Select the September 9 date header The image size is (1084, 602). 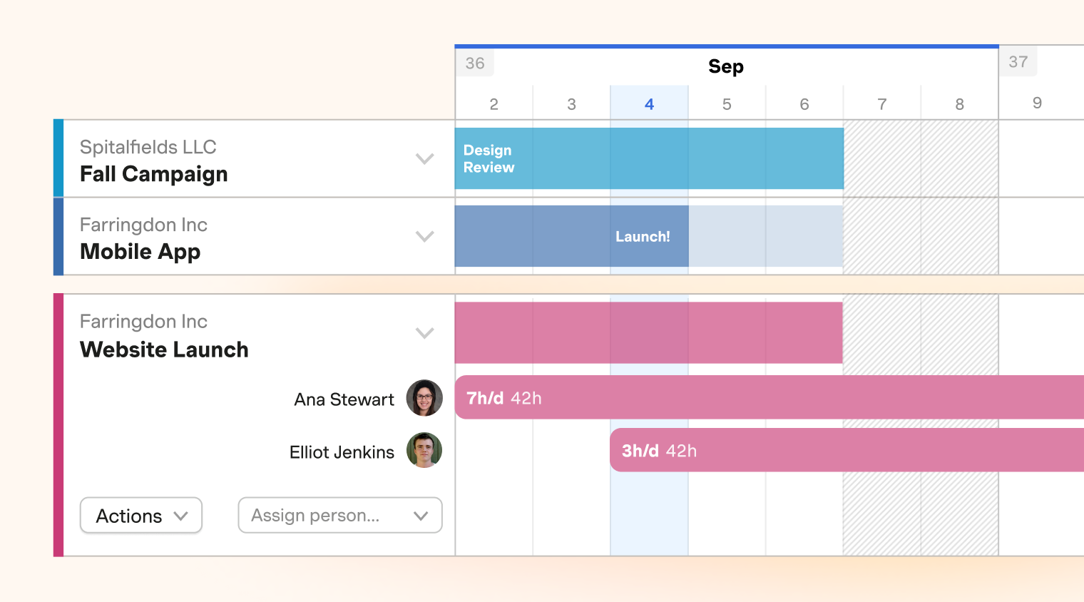(x=1036, y=103)
